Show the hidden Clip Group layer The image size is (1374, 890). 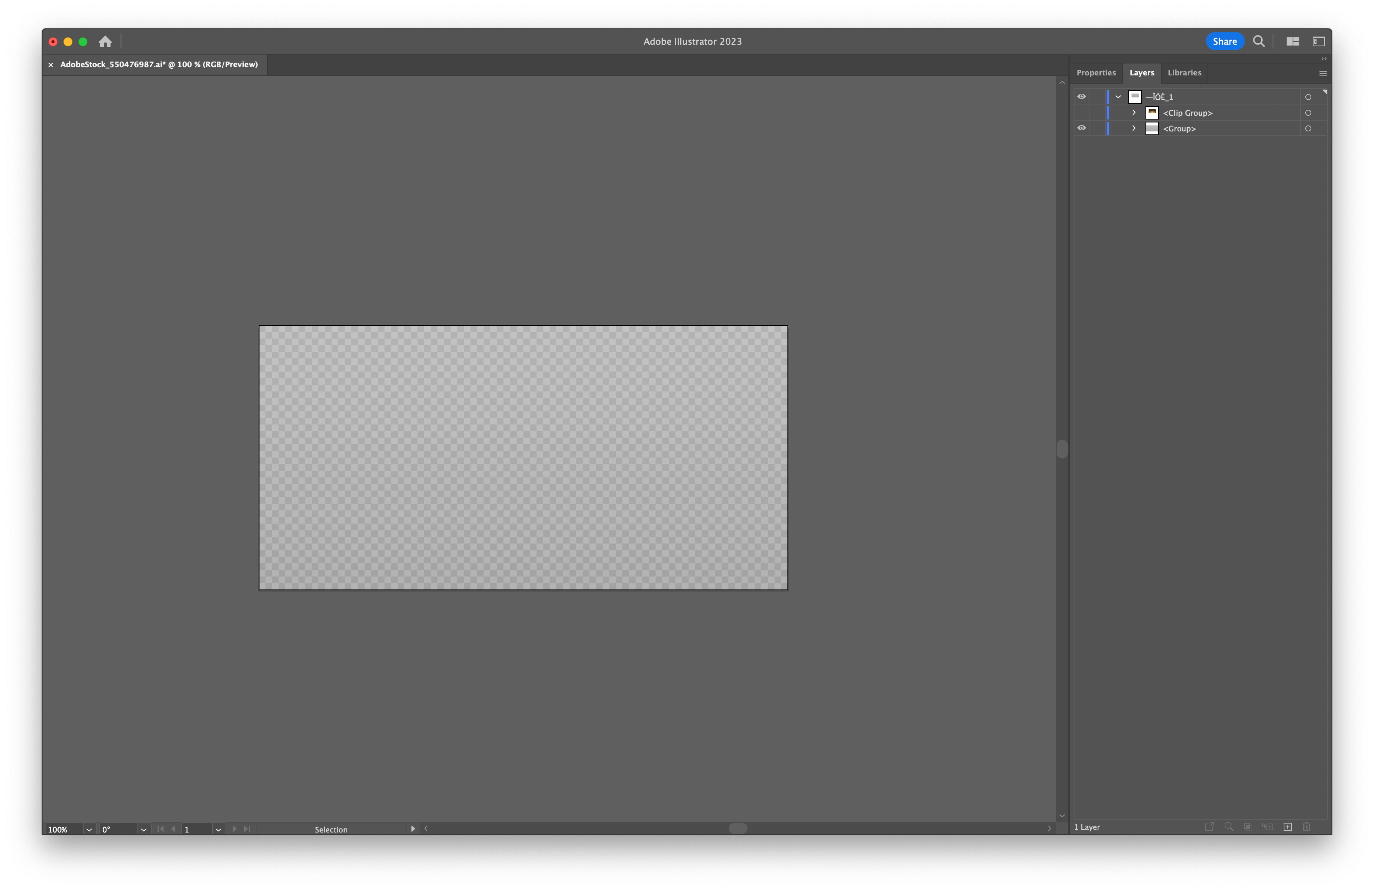click(x=1081, y=112)
